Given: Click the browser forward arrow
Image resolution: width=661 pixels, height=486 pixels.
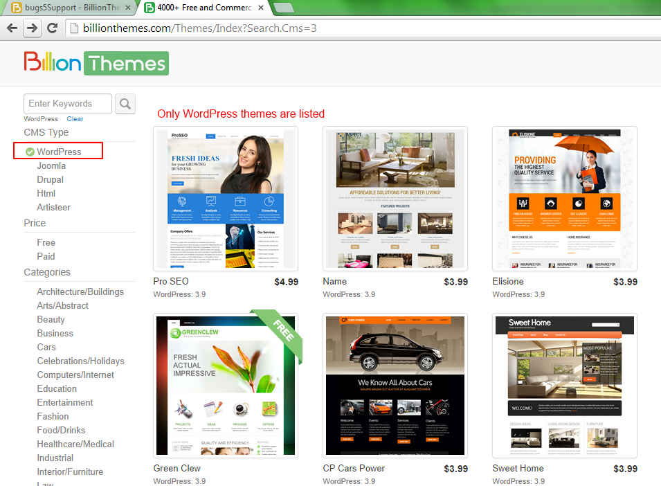Looking at the screenshot, I should 32,28.
